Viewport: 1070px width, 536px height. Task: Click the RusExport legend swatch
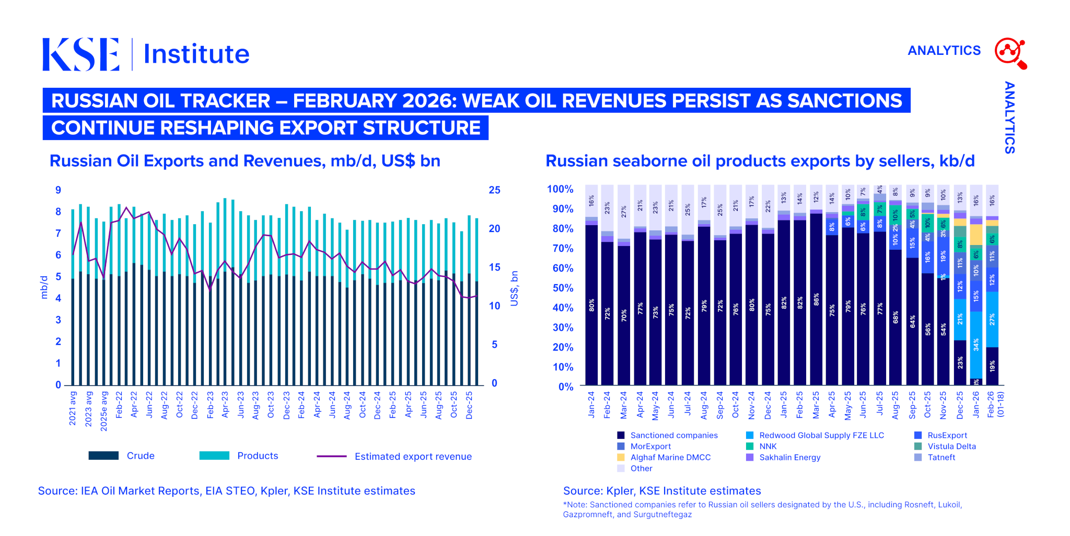pyautogui.click(x=918, y=435)
